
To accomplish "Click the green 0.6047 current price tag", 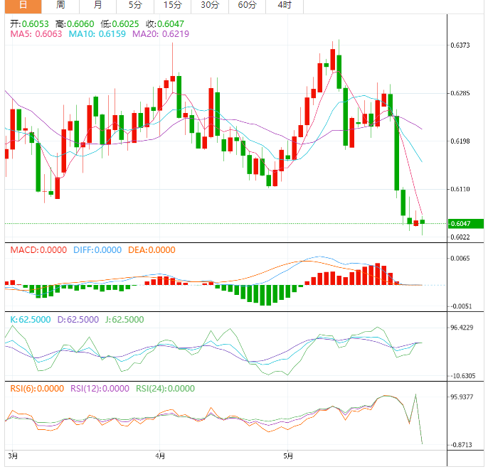I will click(x=465, y=224).
